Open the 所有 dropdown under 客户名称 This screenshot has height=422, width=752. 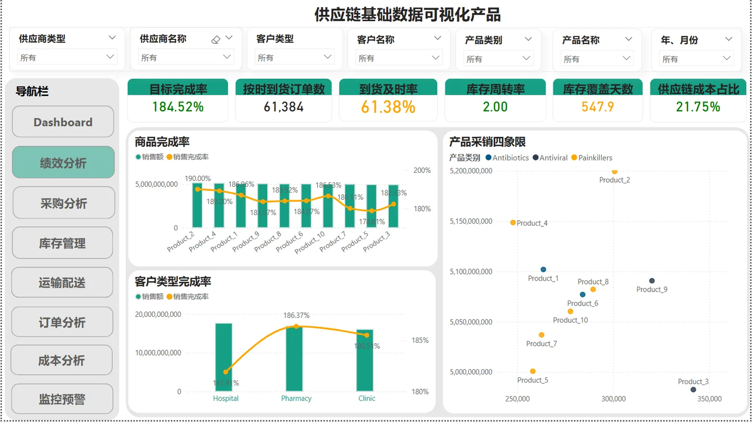[x=399, y=58]
